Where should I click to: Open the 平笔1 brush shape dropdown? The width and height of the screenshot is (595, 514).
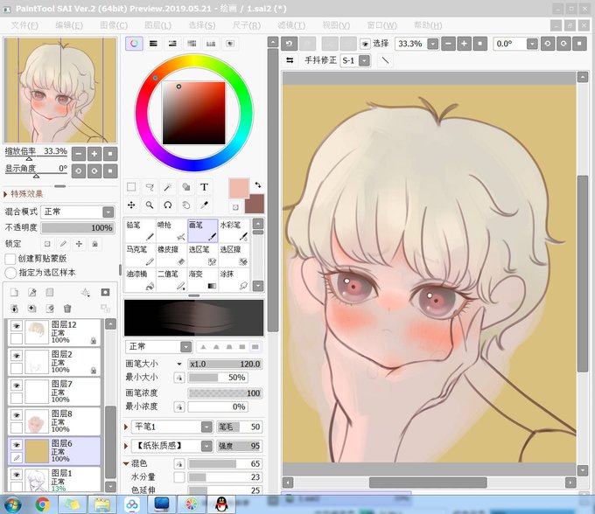pyautogui.click(x=206, y=427)
